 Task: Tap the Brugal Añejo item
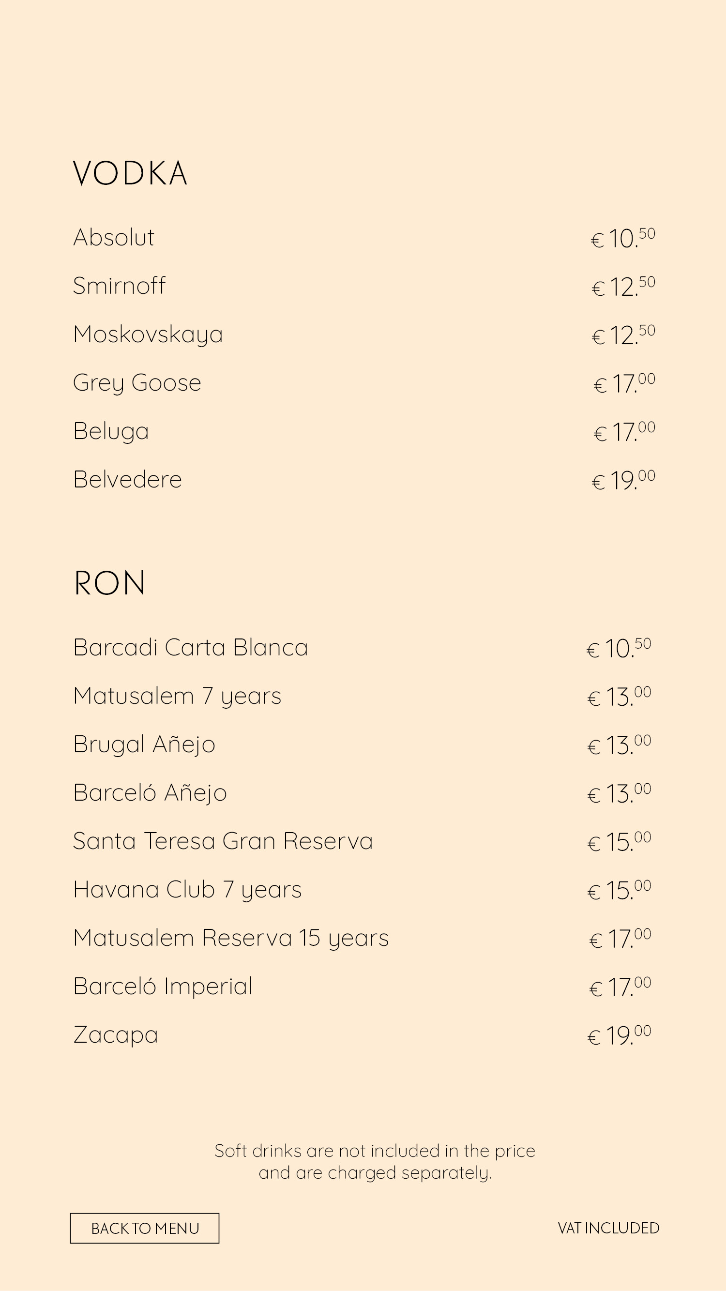pos(144,744)
